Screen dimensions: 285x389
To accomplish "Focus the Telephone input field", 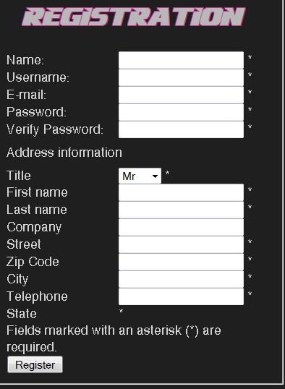I will pos(182,296).
